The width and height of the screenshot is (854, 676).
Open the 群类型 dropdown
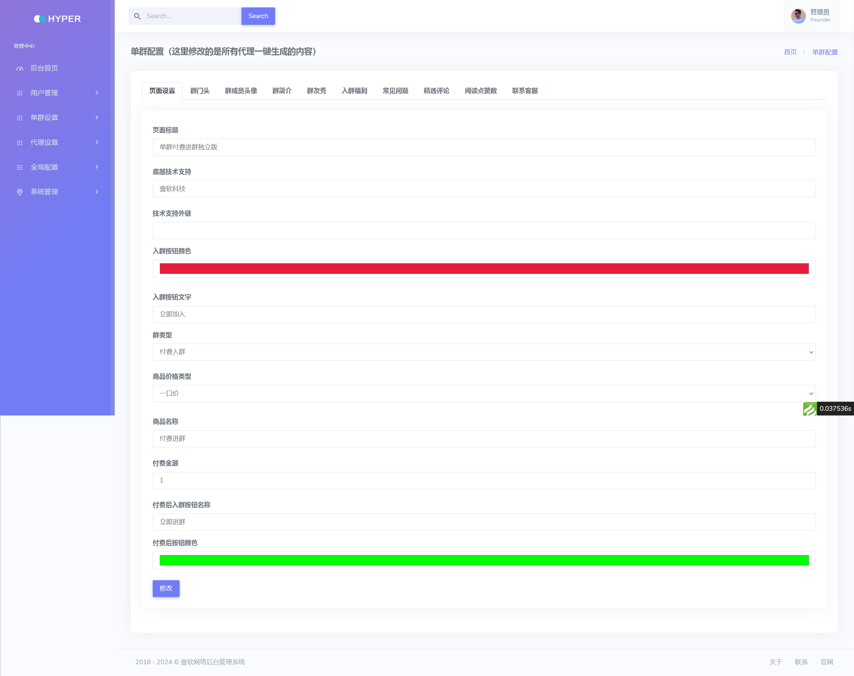484,352
